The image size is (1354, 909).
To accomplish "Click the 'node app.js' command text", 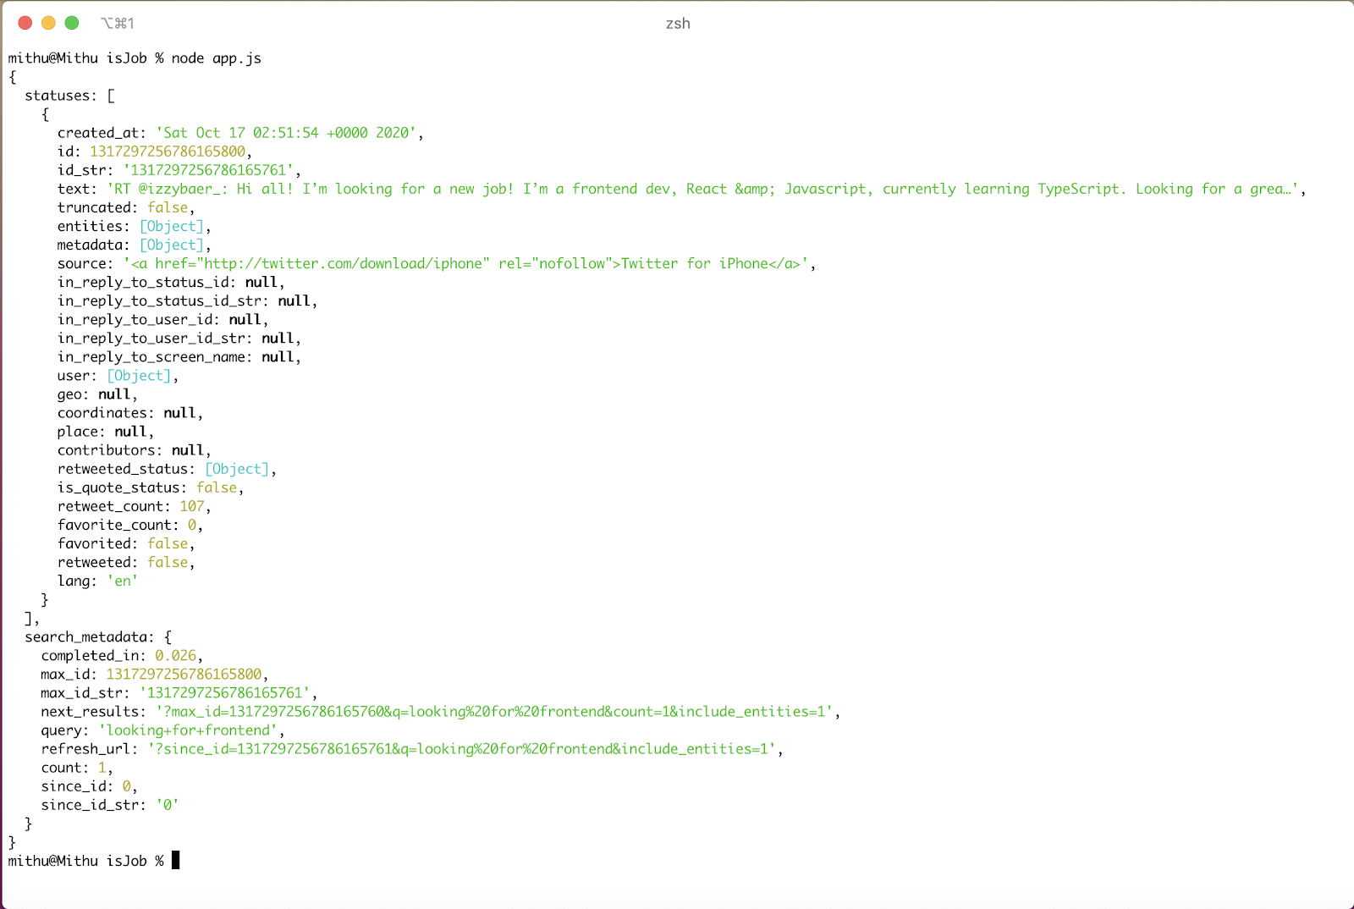I will pyautogui.click(x=217, y=58).
